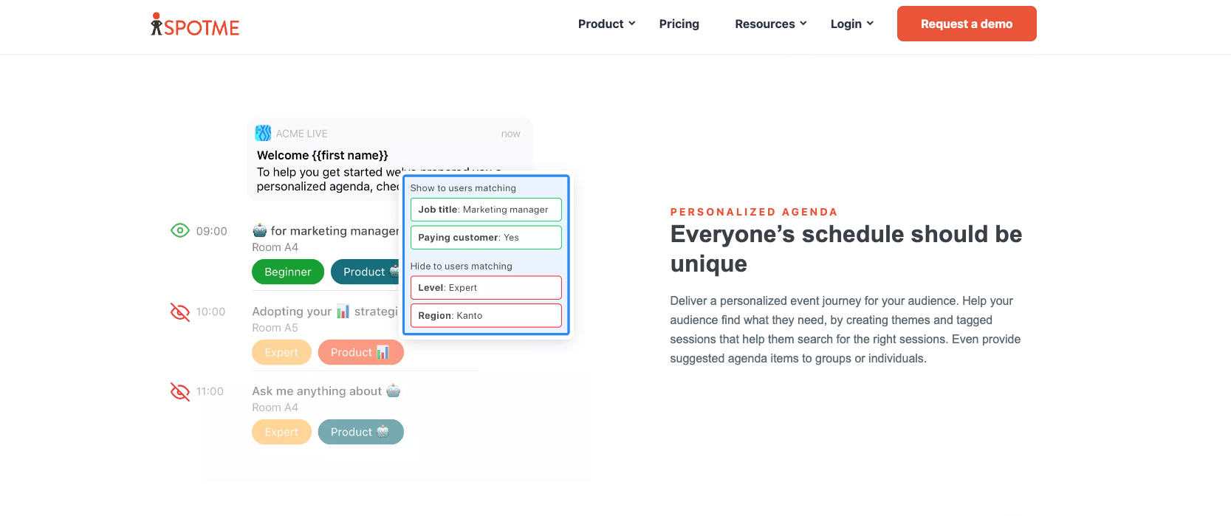Toggle the hidden eye icon at 11:00
Screen dimensions: 1231x516
pos(180,391)
